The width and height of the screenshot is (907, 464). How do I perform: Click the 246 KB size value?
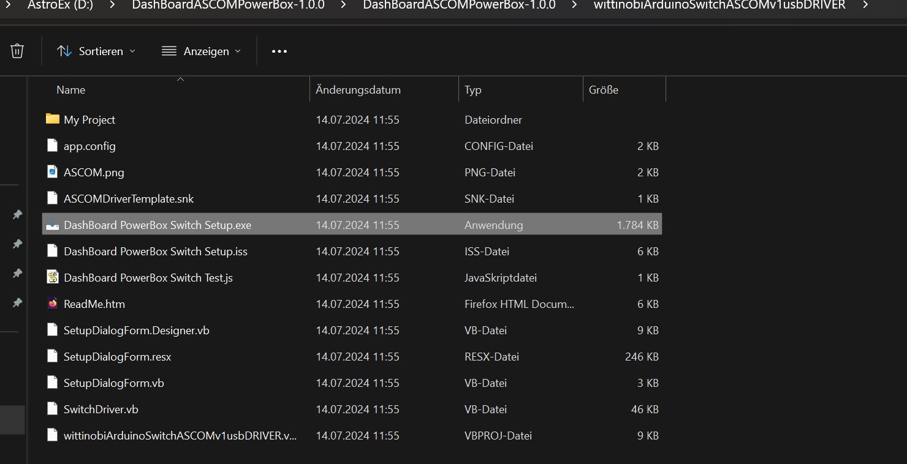tap(642, 357)
